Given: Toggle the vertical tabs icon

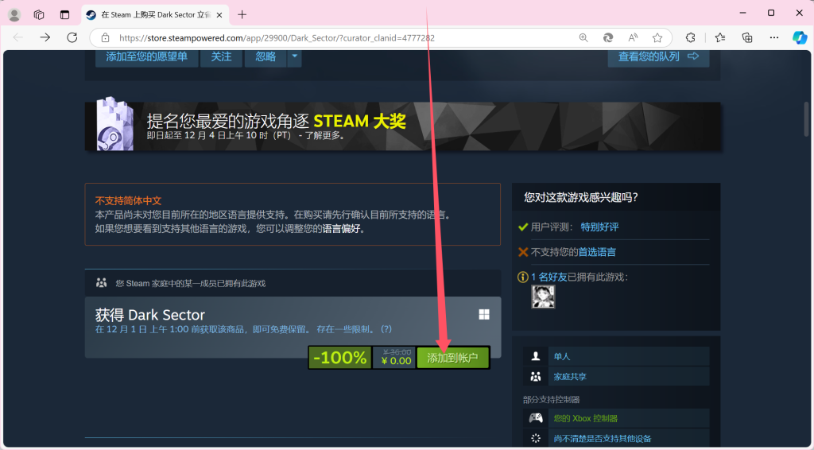Looking at the screenshot, I should click(x=64, y=14).
